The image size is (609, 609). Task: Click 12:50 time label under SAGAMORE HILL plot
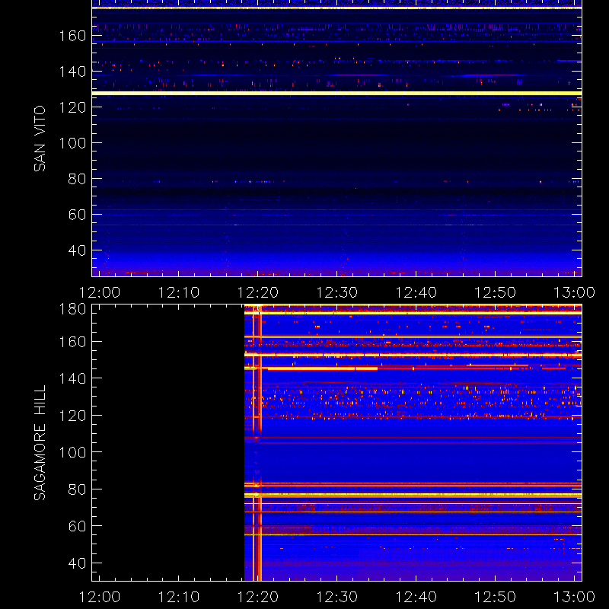(x=496, y=597)
